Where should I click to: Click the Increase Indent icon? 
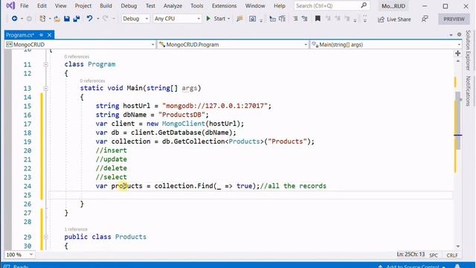pos(304,19)
